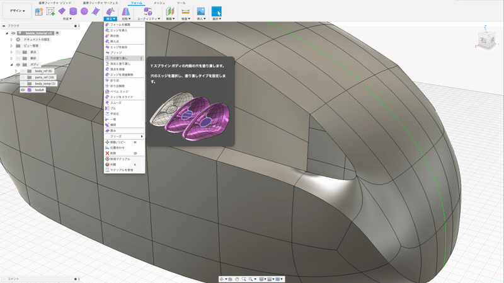
Task: Click three-dot options on 穴の塗り潰し entry
Action: point(141,58)
